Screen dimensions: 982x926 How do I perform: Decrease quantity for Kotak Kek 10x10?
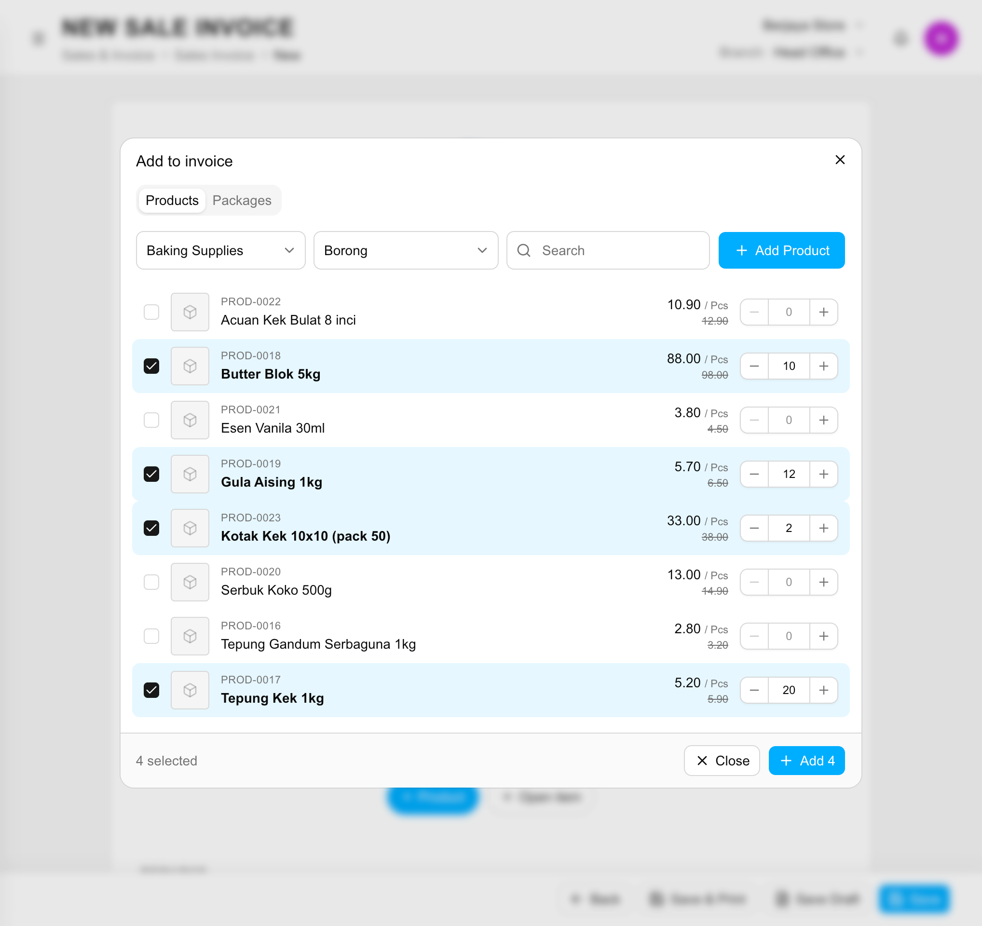[x=754, y=528]
